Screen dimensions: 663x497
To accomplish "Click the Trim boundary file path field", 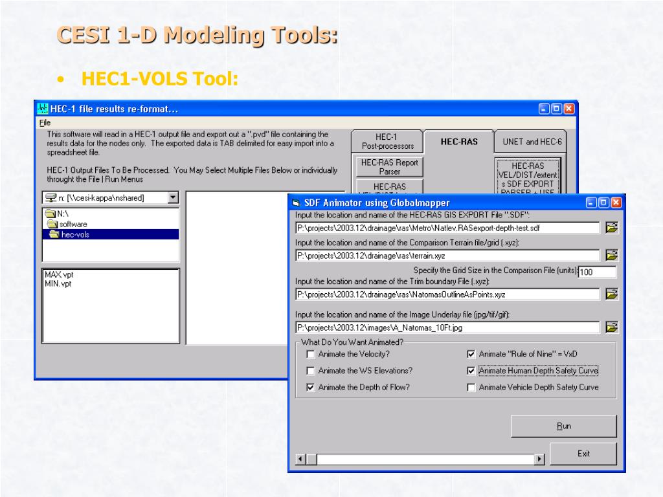I will (447, 294).
